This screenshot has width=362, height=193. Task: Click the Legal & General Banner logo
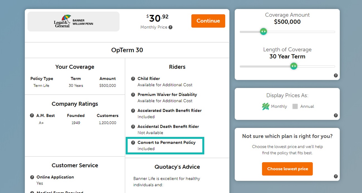click(x=74, y=21)
